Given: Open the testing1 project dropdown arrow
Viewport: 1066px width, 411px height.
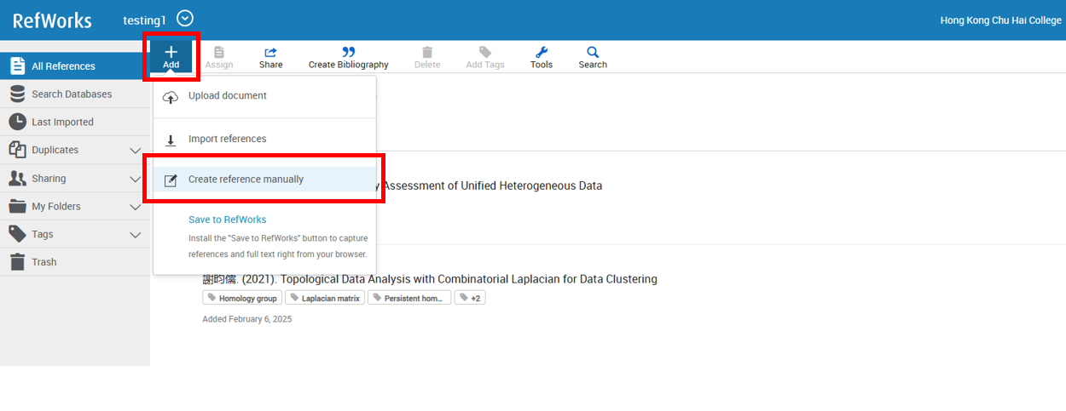Looking at the screenshot, I should pos(185,18).
